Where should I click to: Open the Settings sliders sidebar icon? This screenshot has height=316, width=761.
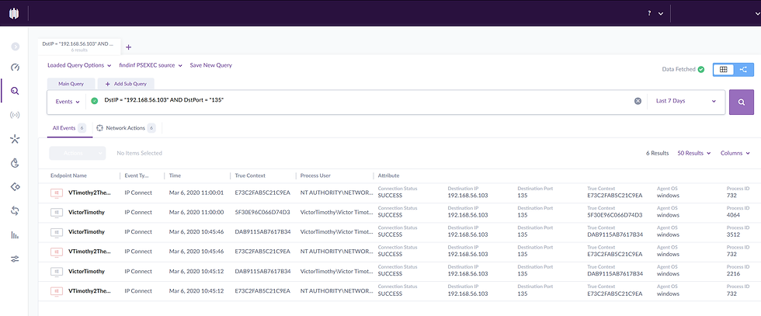pos(15,259)
